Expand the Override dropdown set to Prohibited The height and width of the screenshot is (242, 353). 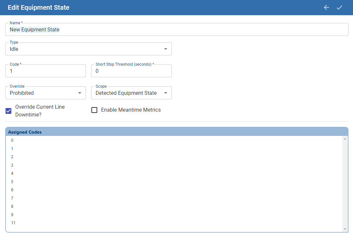(45, 93)
